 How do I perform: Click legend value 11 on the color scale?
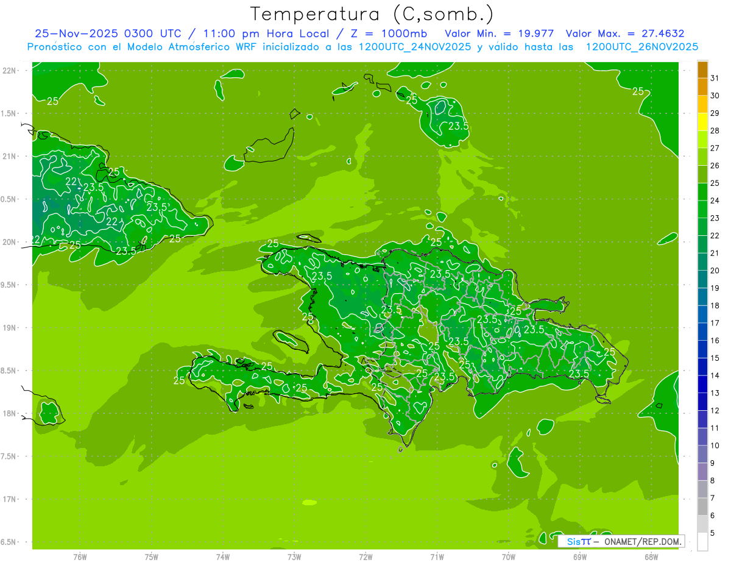pyautogui.click(x=715, y=428)
